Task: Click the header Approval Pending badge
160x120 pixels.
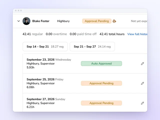Action: [x=97, y=21]
